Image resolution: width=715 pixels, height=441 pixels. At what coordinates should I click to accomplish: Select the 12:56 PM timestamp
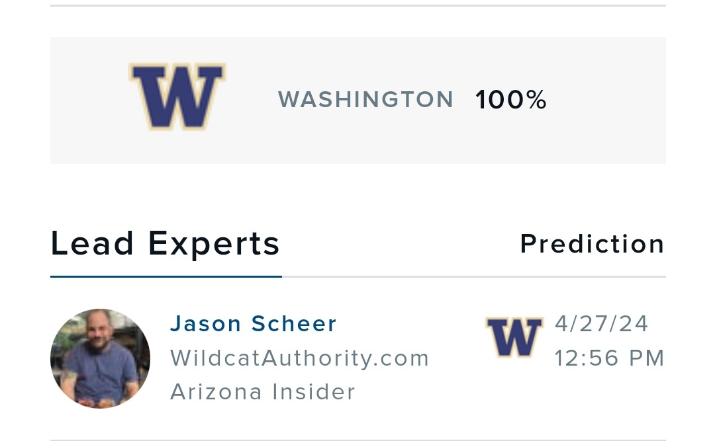(x=609, y=358)
